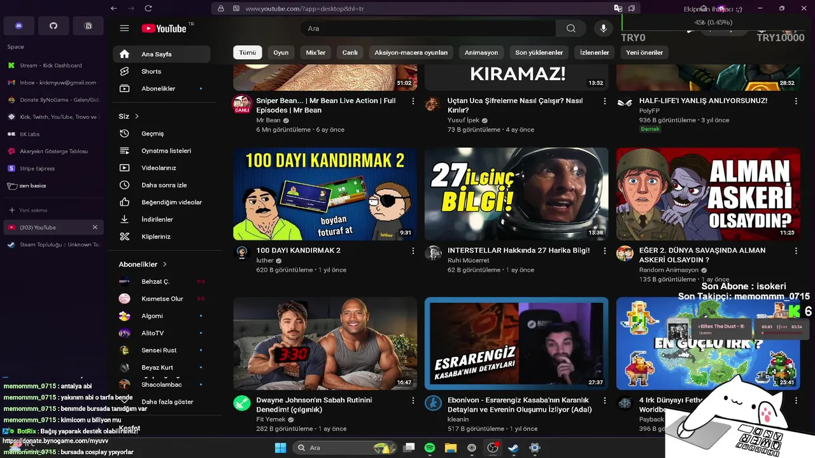Screen dimensions: 815x458
Task: Select the Aksiyon-macera oyunları chip
Action: coord(411,53)
